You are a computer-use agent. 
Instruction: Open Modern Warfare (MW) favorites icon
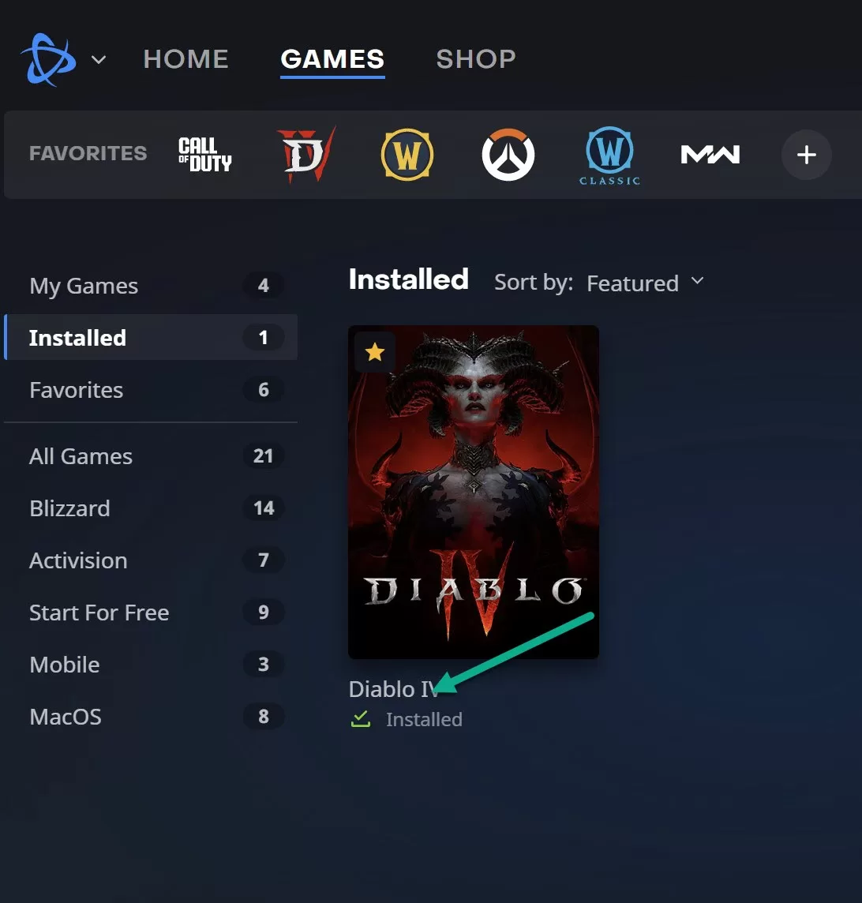710,155
